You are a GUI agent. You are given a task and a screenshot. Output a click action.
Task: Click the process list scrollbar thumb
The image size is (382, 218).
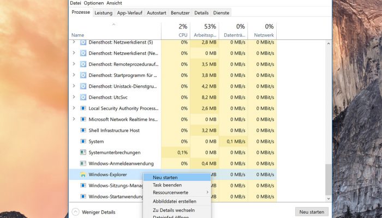[329, 179]
